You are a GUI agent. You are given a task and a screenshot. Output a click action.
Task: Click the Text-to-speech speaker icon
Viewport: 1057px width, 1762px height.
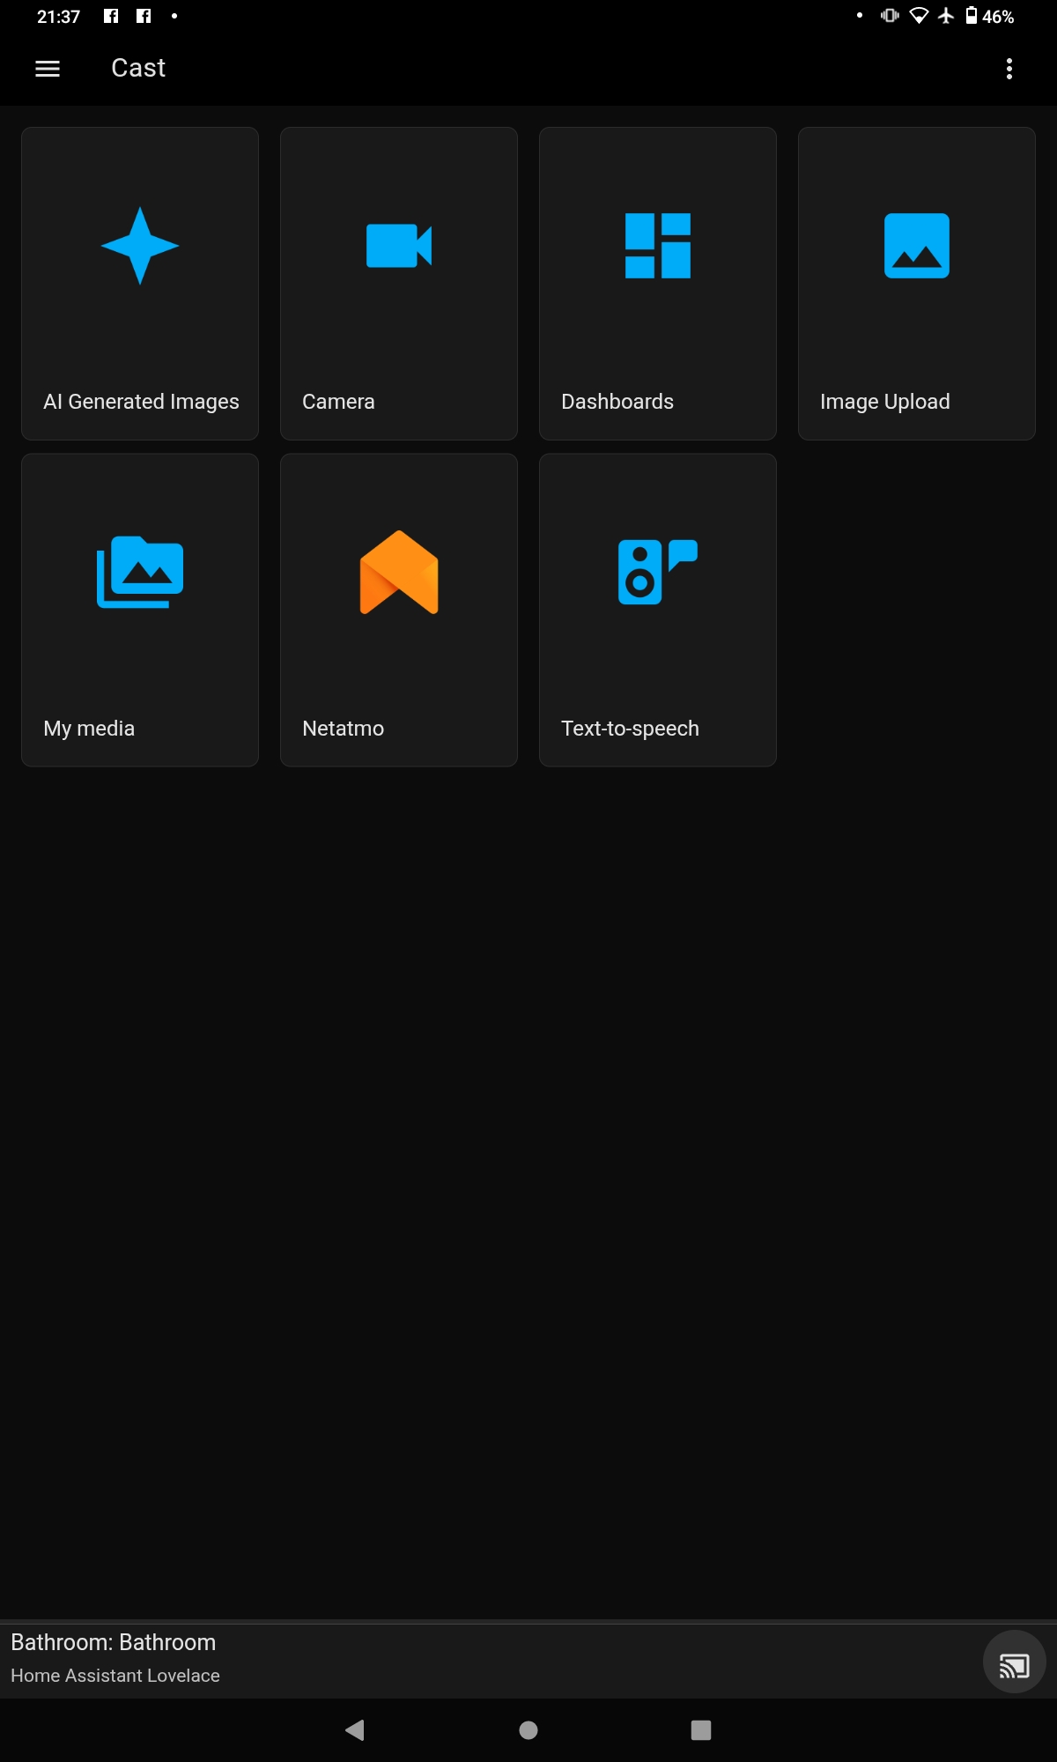coord(658,572)
